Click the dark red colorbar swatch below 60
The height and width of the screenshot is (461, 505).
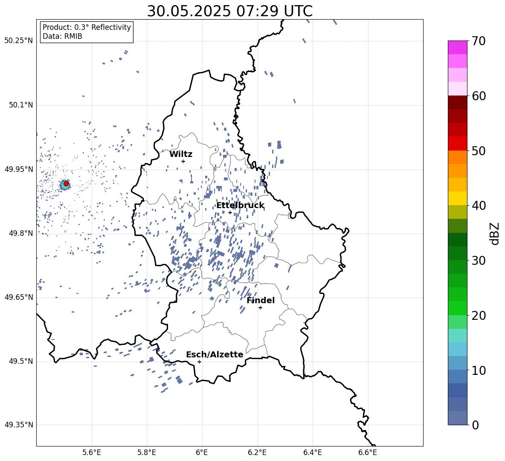click(457, 102)
